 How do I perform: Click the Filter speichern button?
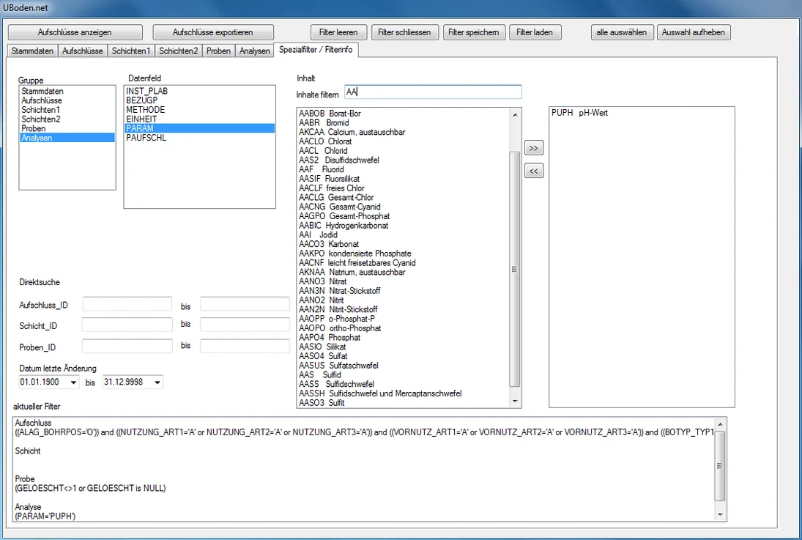click(474, 32)
